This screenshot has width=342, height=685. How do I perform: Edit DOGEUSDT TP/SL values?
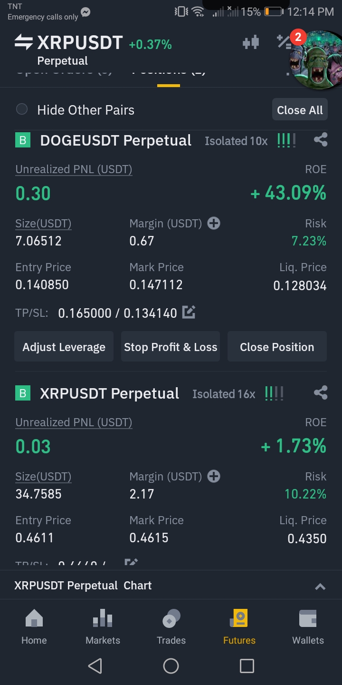[189, 313]
